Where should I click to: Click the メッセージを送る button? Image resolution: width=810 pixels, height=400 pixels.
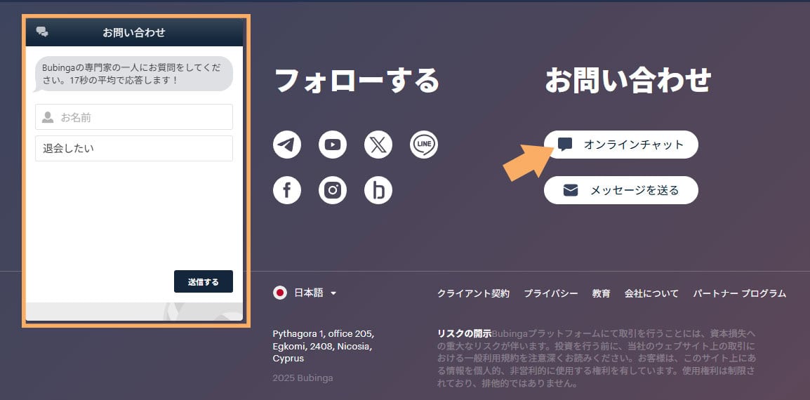click(621, 190)
